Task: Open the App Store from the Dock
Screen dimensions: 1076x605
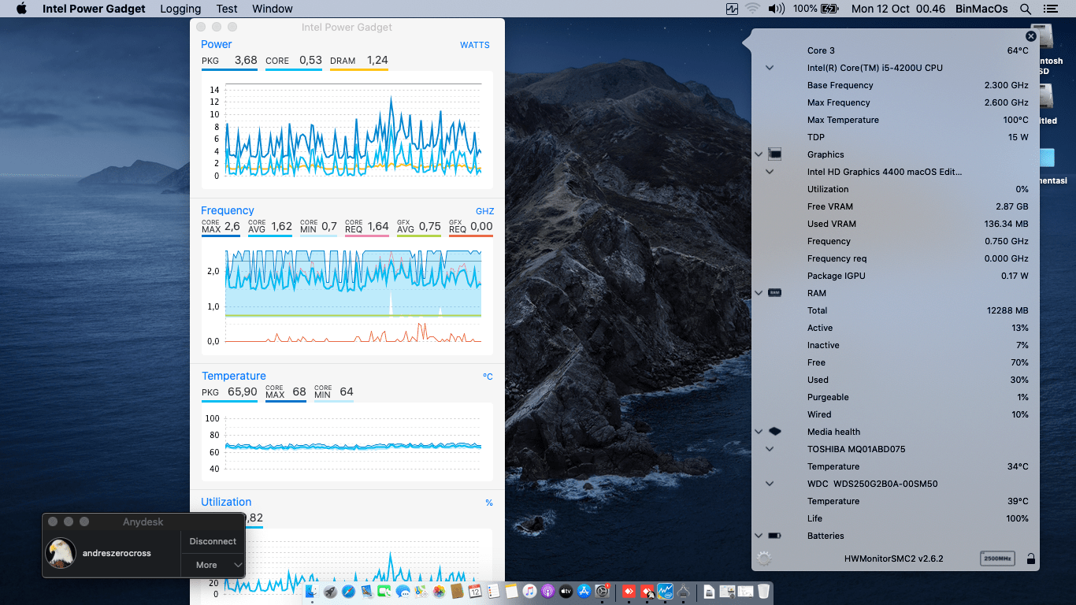Action: pos(584,591)
